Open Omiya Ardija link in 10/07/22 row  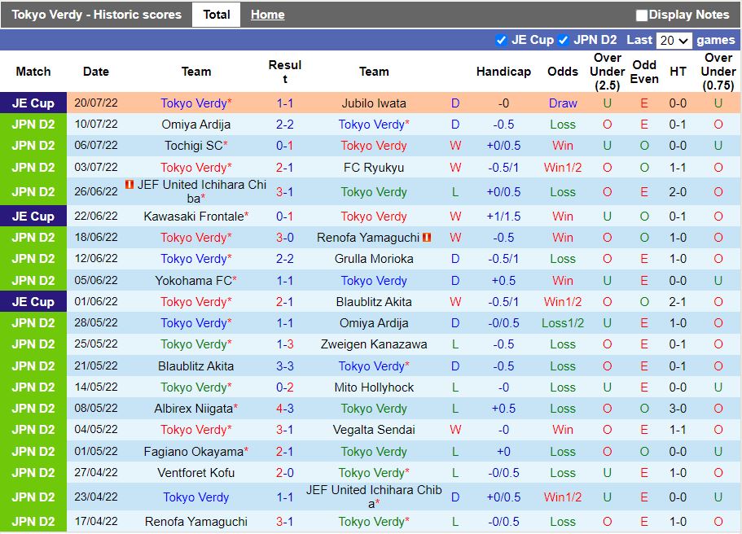coord(196,125)
